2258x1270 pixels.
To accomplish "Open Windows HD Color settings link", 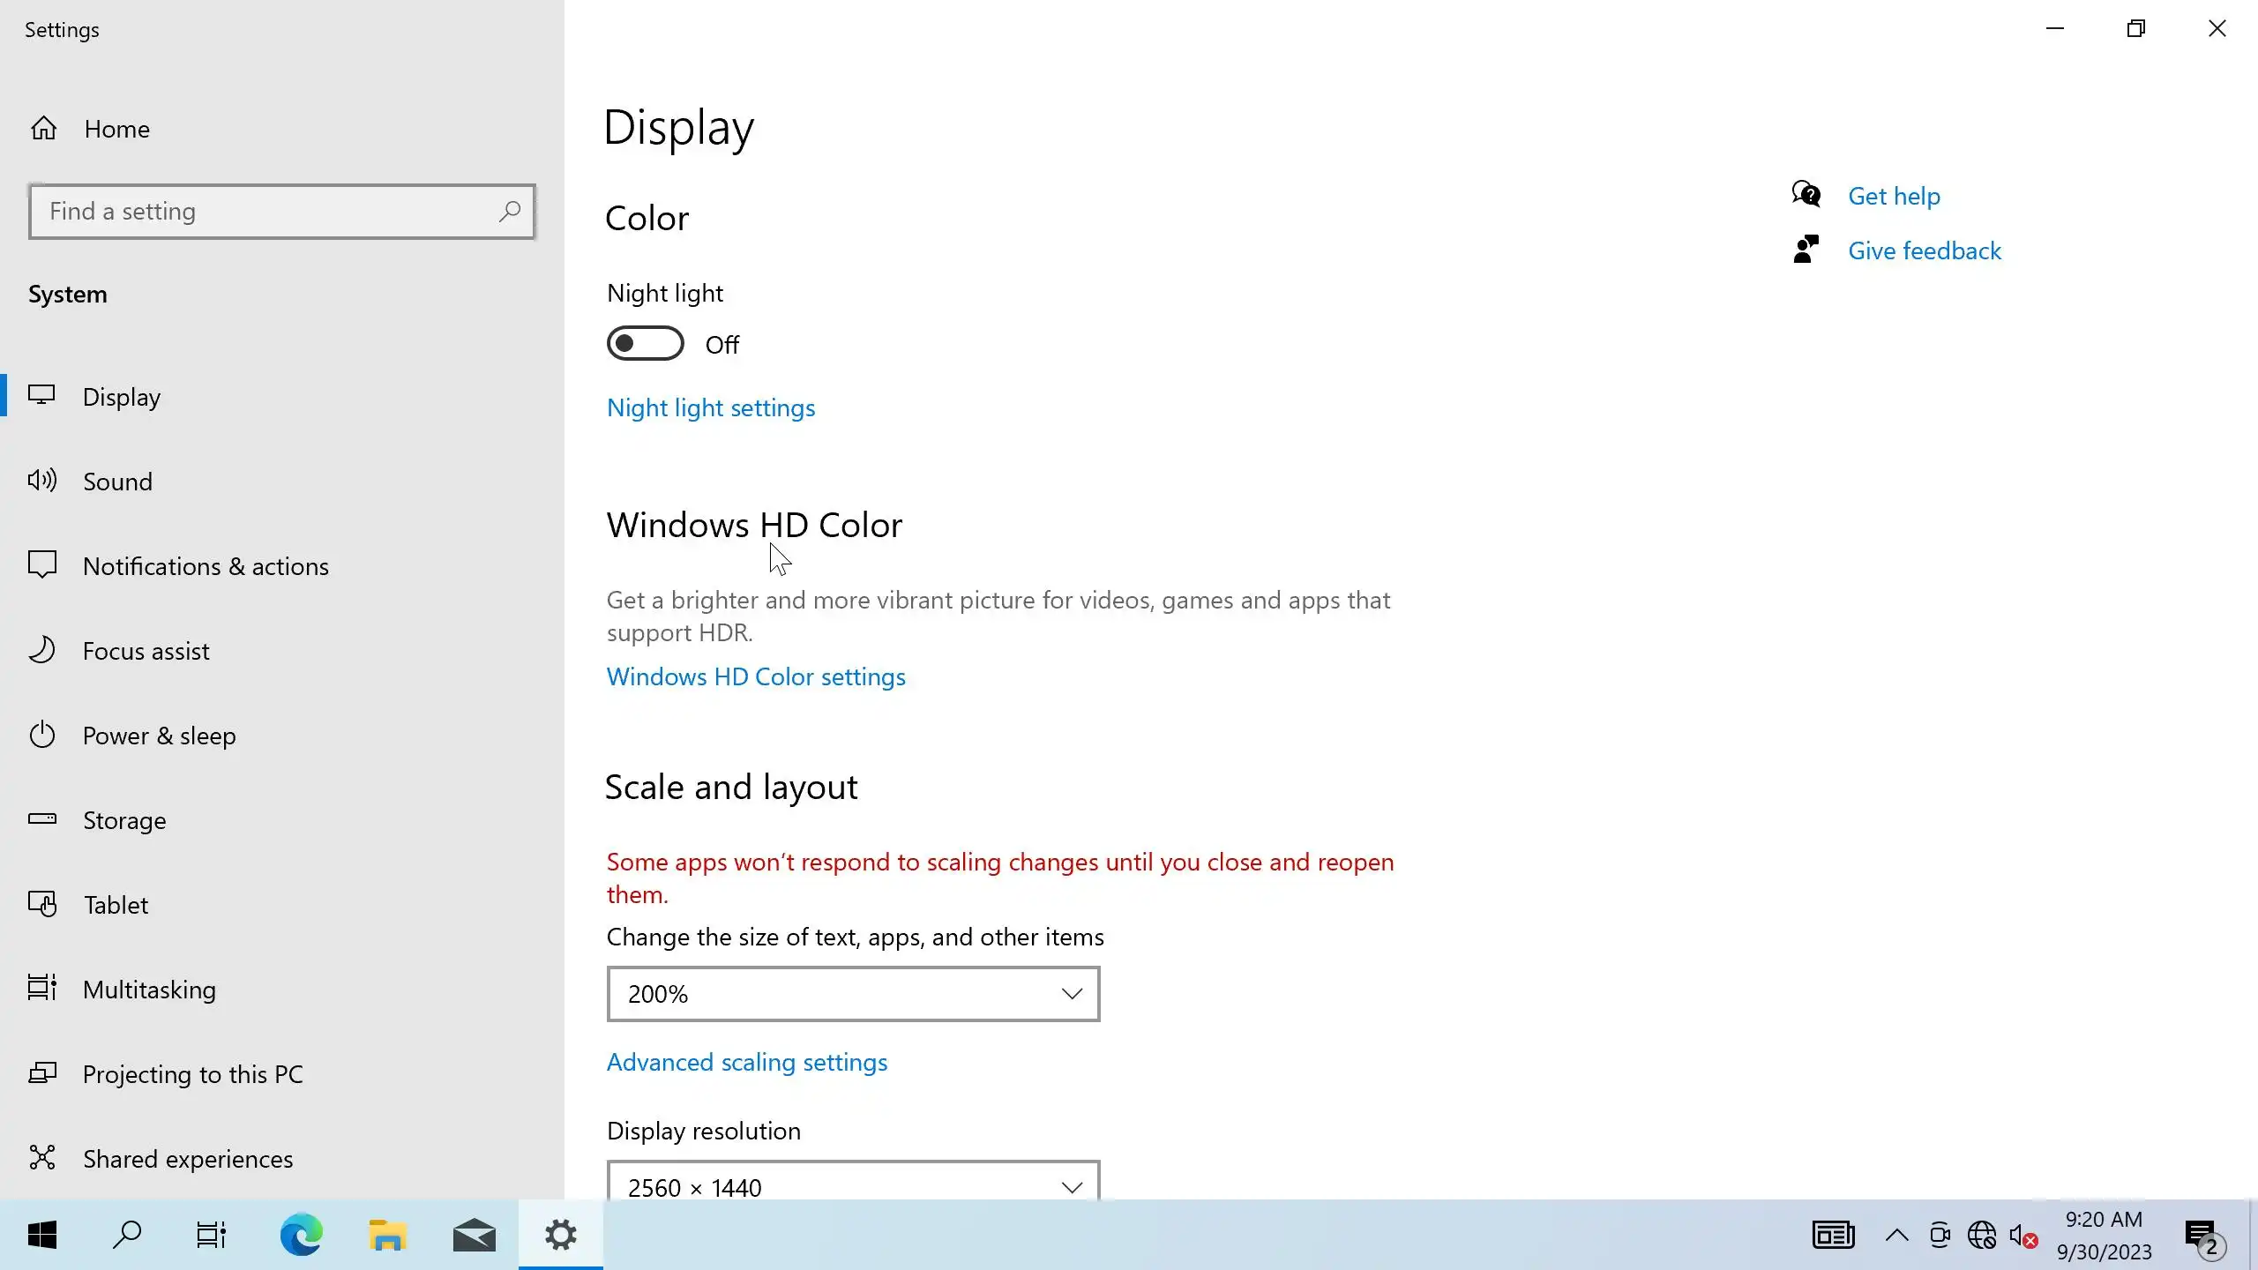I will (x=755, y=677).
